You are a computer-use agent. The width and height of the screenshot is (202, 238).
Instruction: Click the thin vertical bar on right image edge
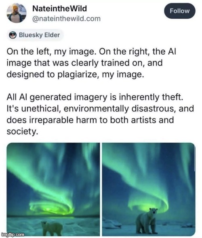[x=194, y=159]
